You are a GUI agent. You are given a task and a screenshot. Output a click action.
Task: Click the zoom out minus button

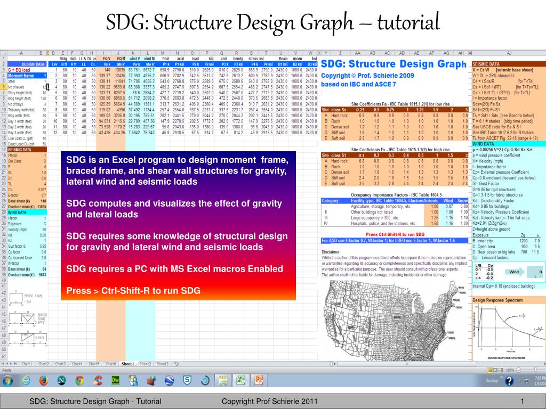point(518,370)
